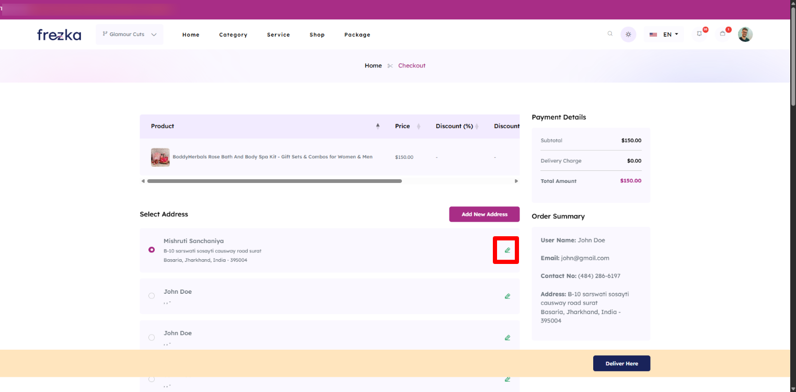Select the second John Doe address radio
This screenshot has height=392, width=796.
click(x=152, y=338)
